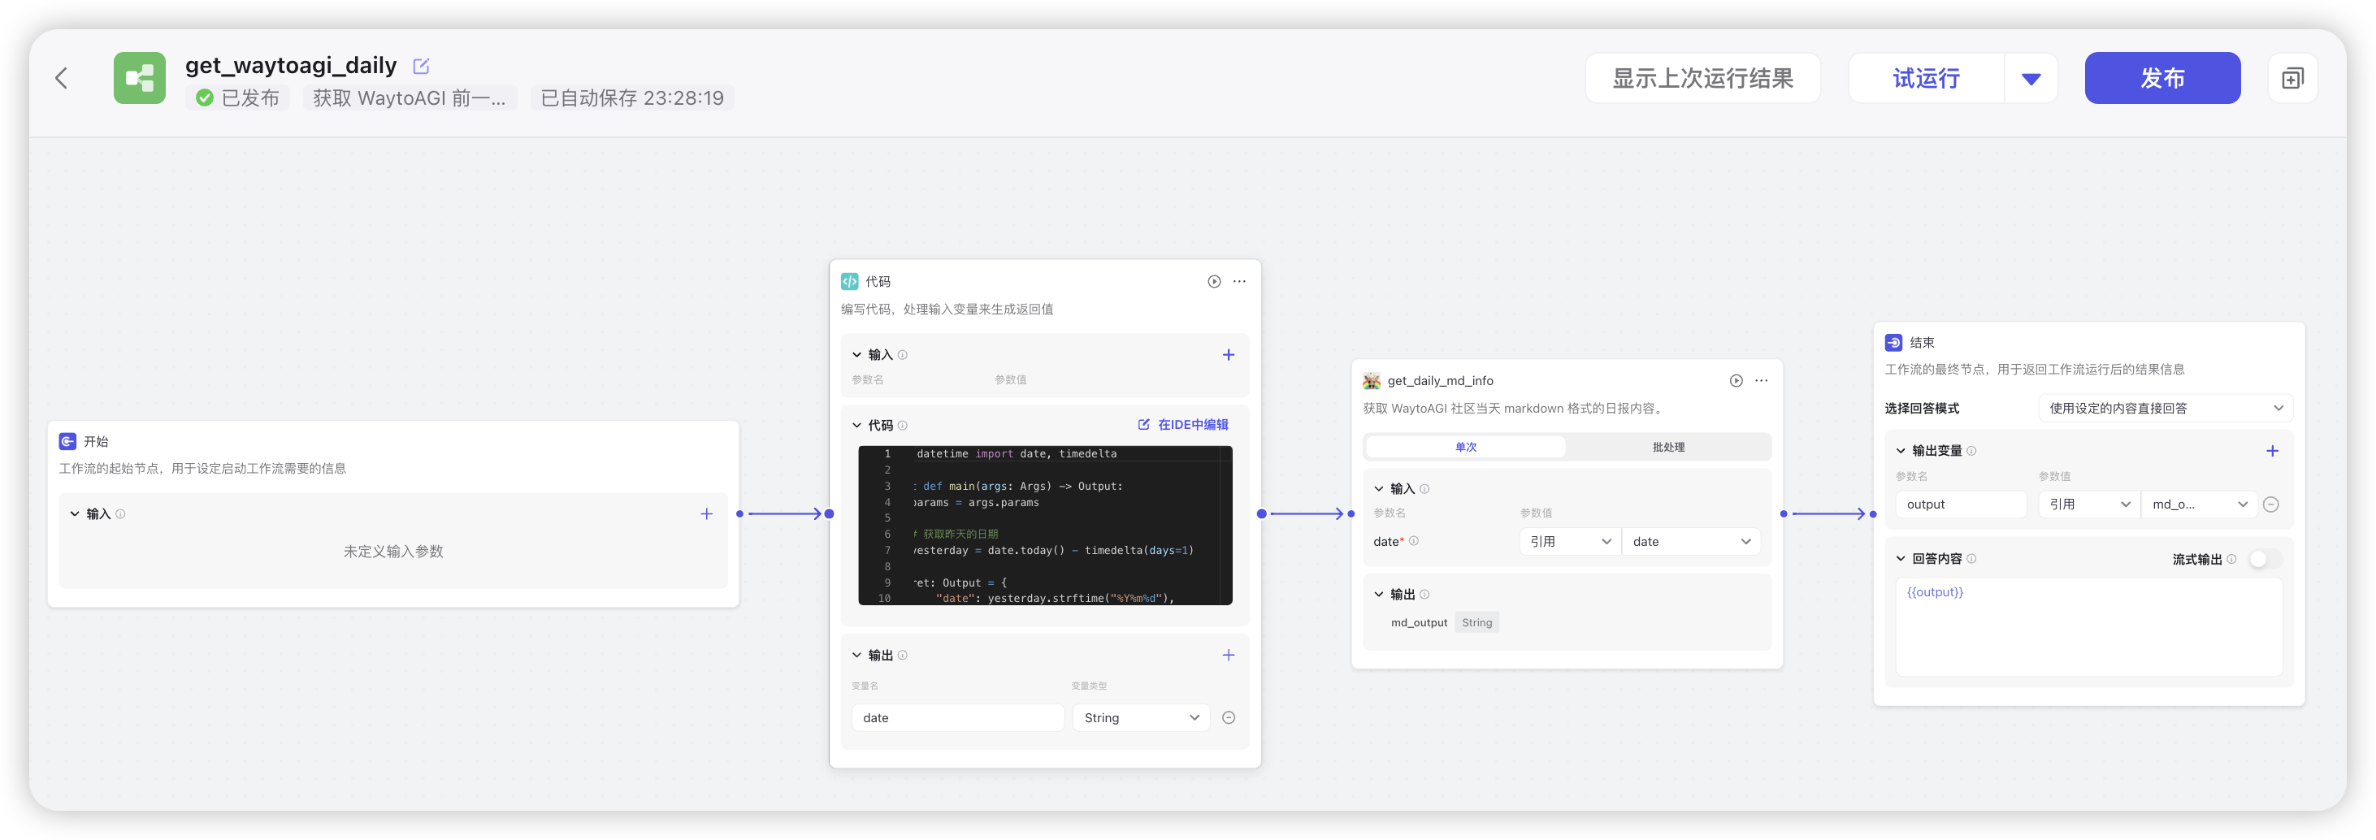The image size is (2376, 840).
Task: Click the 获取 WaytoAGI 前一... description text
Action: [x=410, y=97]
